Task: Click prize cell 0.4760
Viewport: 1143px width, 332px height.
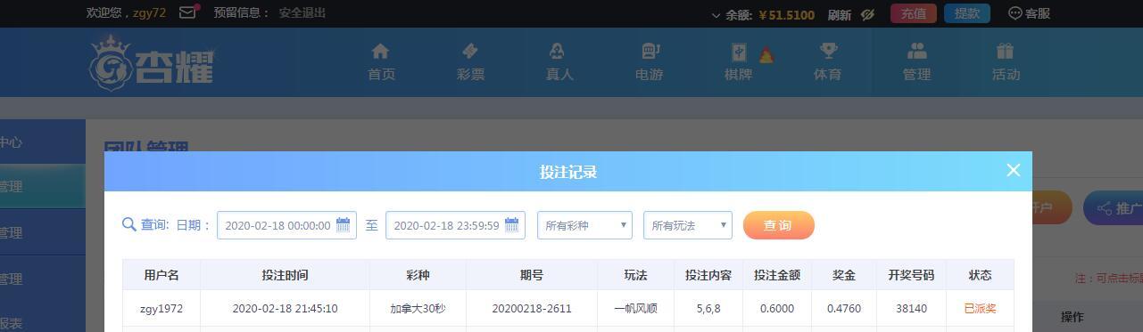Action: click(844, 309)
